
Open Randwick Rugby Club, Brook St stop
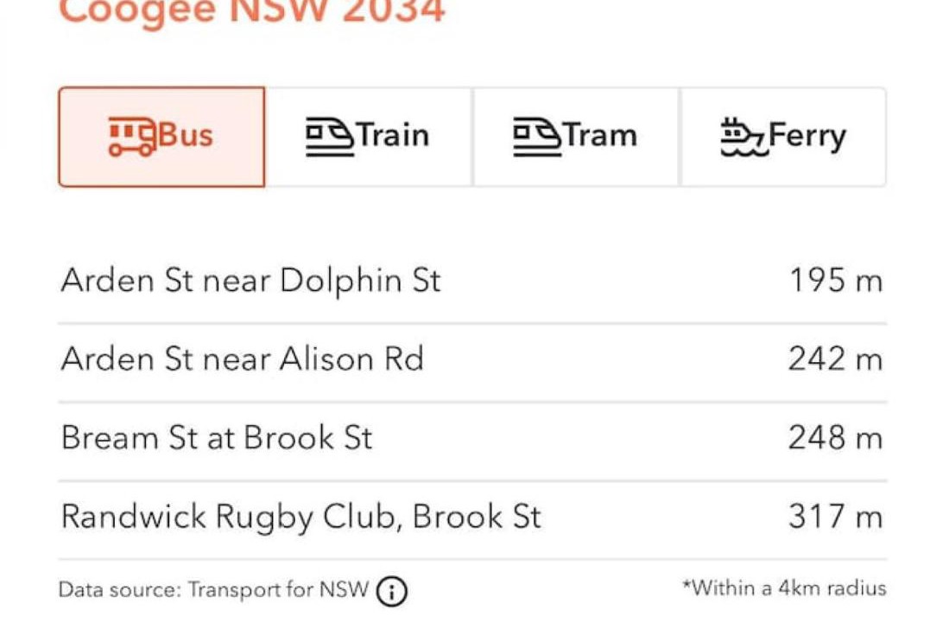tap(301, 517)
